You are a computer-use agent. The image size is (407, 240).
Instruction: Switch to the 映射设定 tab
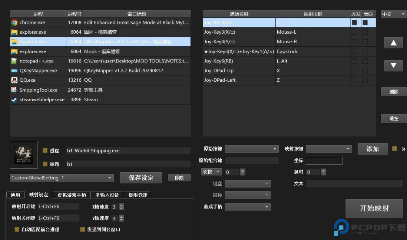tap(39, 195)
